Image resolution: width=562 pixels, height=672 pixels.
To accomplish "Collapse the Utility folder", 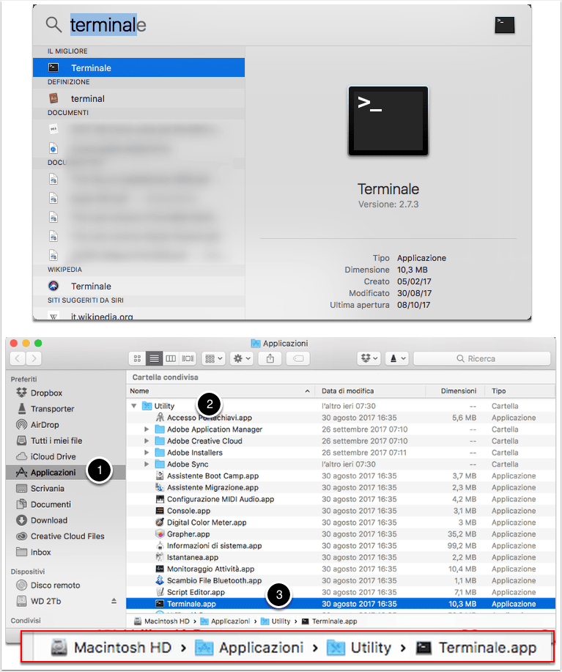I will tap(134, 405).
